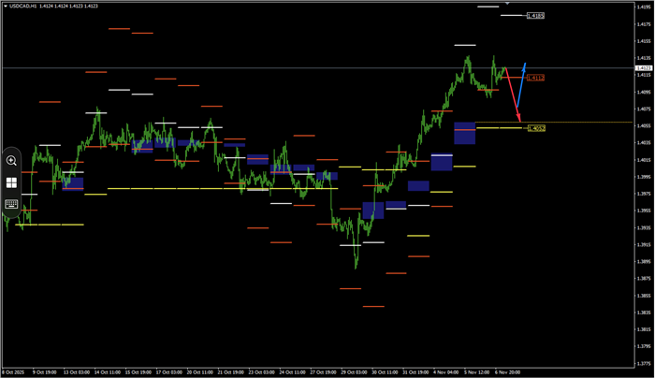Open the on-screen keyboard icon
Image resolution: width=655 pixels, height=378 pixels.
pos(12,204)
